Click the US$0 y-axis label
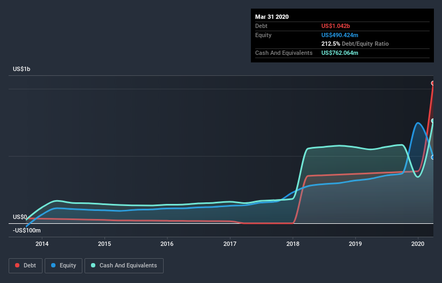This screenshot has height=283, width=442. [20, 217]
